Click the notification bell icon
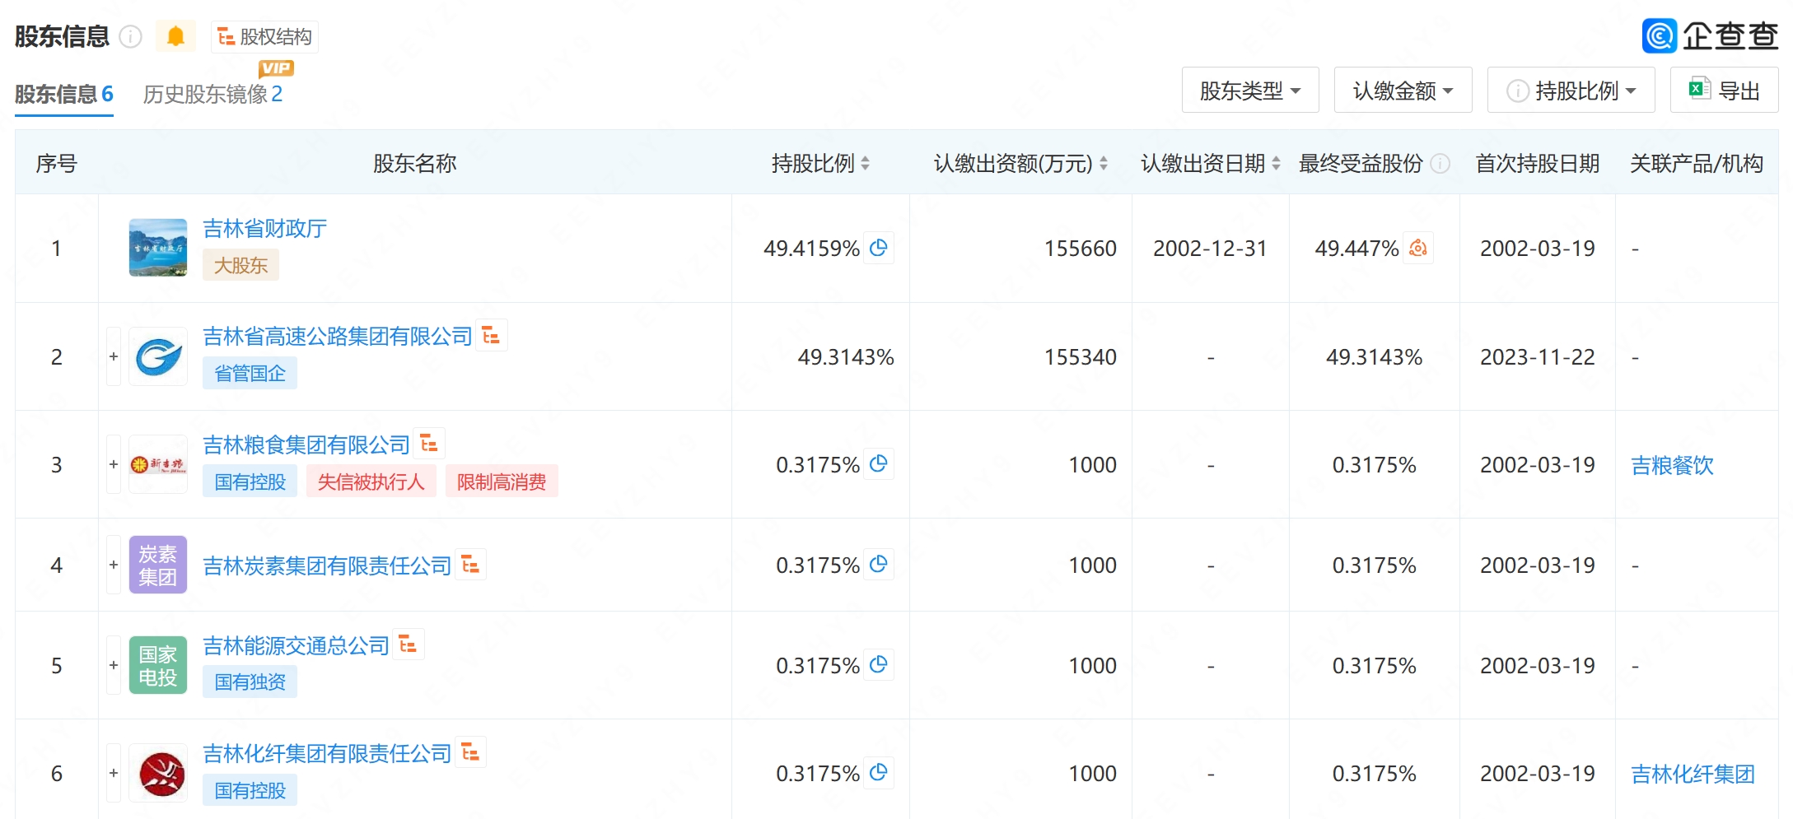The width and height of the screenshot is (1793, 819). pyautogui.click(x=175, y=37)
